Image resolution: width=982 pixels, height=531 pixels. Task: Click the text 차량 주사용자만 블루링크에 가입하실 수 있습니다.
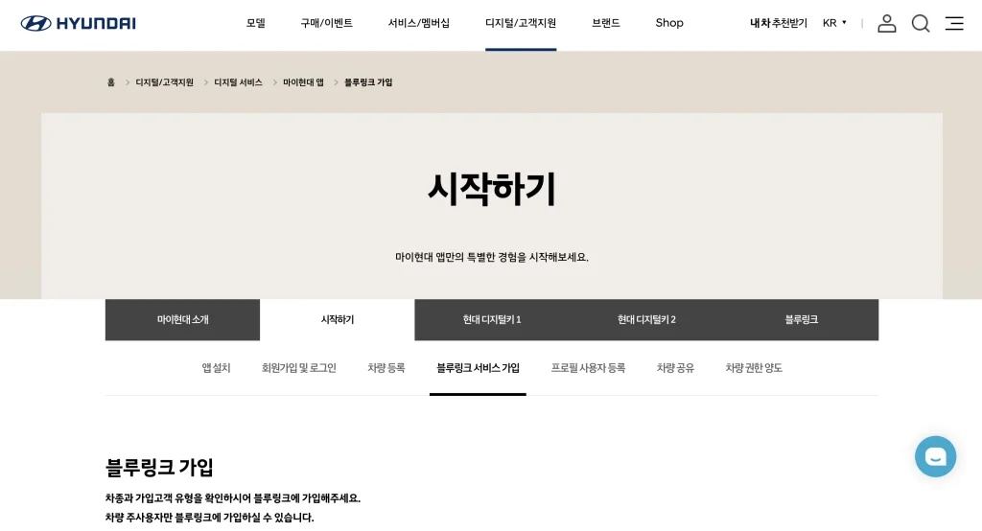coord(209,518)
